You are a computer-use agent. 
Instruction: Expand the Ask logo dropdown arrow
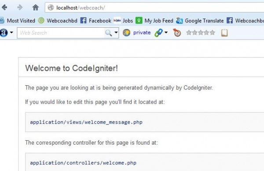tap(11, 33)
